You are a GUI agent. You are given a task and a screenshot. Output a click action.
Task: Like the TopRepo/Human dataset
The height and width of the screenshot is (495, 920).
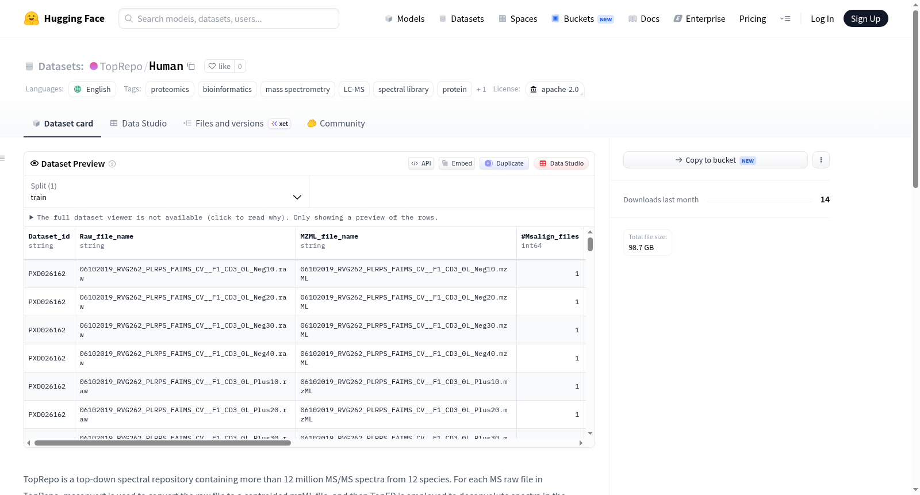coord(219,66)
